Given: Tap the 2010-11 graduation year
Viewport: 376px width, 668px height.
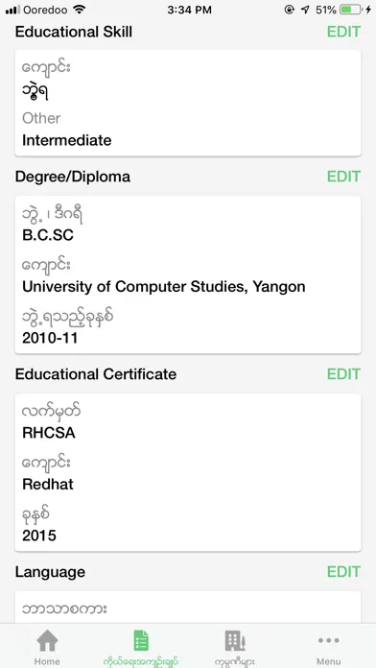Looking at the screenshot, I should [x=50, y=338].
